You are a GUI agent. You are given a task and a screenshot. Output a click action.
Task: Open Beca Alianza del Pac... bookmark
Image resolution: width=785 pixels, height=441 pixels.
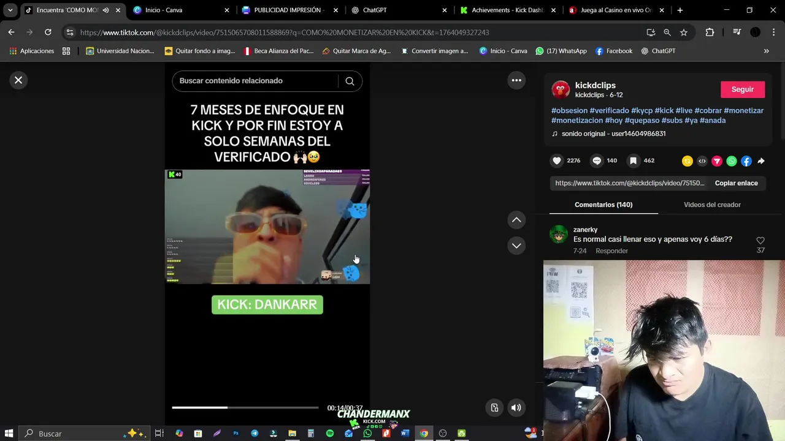click(x=279, y=51)
